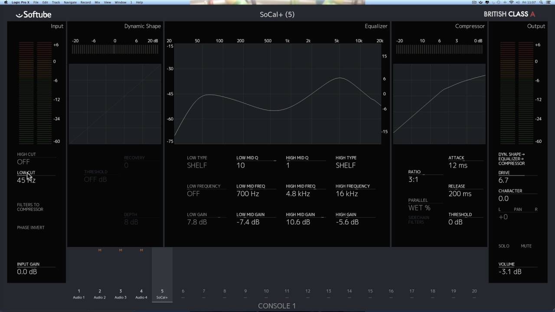Screen dimensions: 555x312
Task: Select empty channel 10
Action: click(266, 294)
